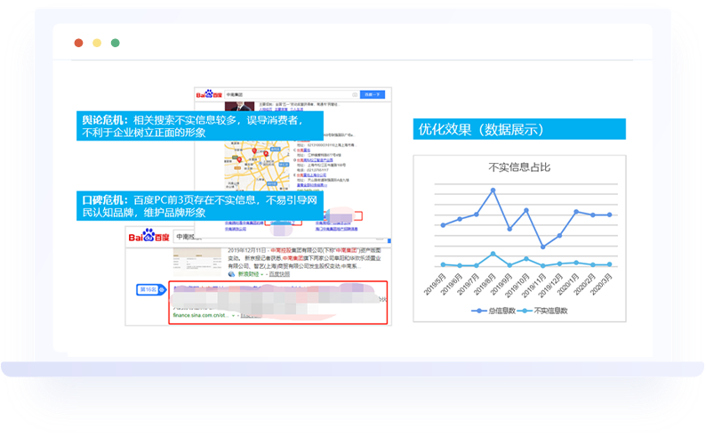Click the Baidu logo in the upper search page
The image size is (706, 437).
pos(209,94)
